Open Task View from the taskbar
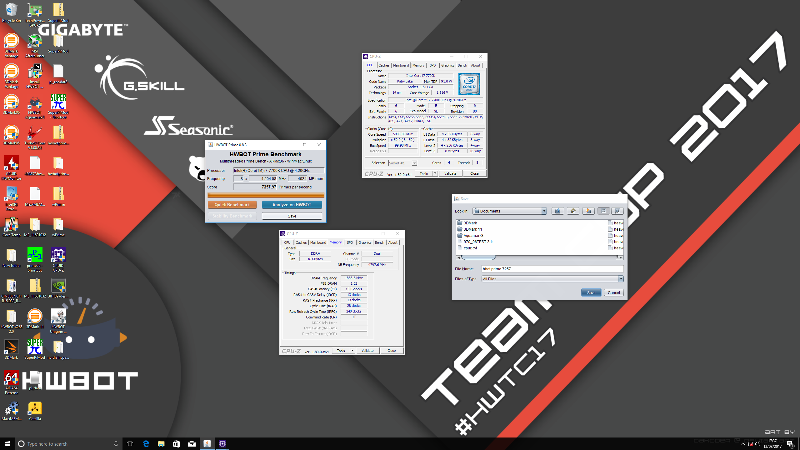 click(130, 444)
